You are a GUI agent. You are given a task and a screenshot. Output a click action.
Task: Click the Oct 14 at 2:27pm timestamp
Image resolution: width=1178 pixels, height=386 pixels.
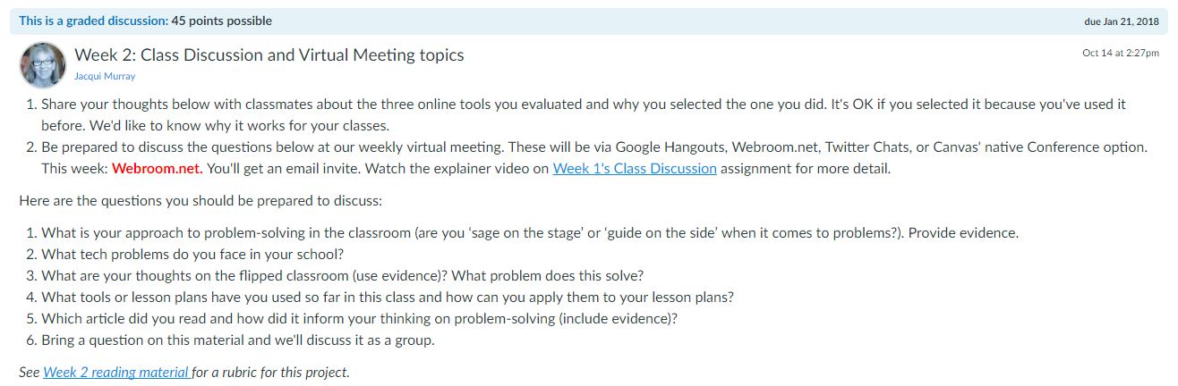[1121, 53]
